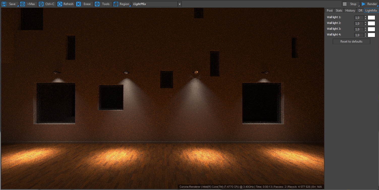The image size is (379, 190).
Task: Open the Wall light 1 color swatch
Action: 371,18
